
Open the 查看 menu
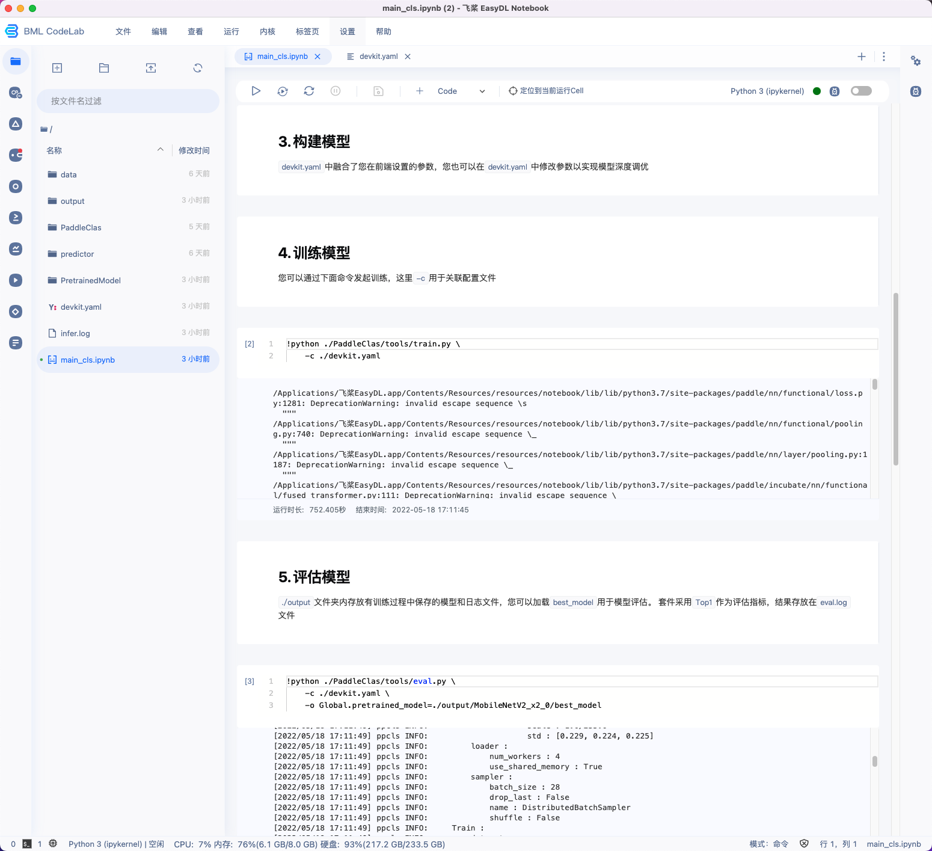click(195, 31)
